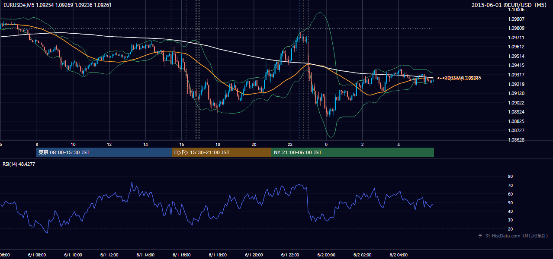Click price axis label 1.09809

[x=516, y=28]
